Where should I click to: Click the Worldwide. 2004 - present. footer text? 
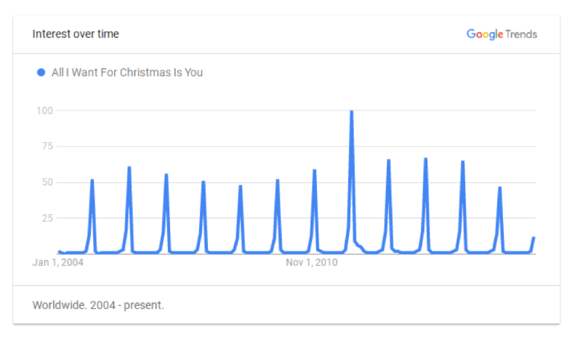(x=98, y=305)
